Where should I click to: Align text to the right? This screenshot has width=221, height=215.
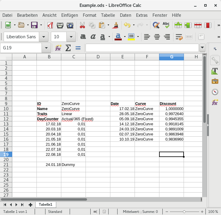[x=167, y=37]
